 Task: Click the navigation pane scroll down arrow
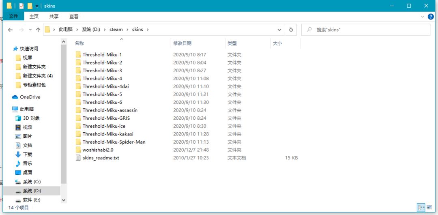click(x=64, y=200)
